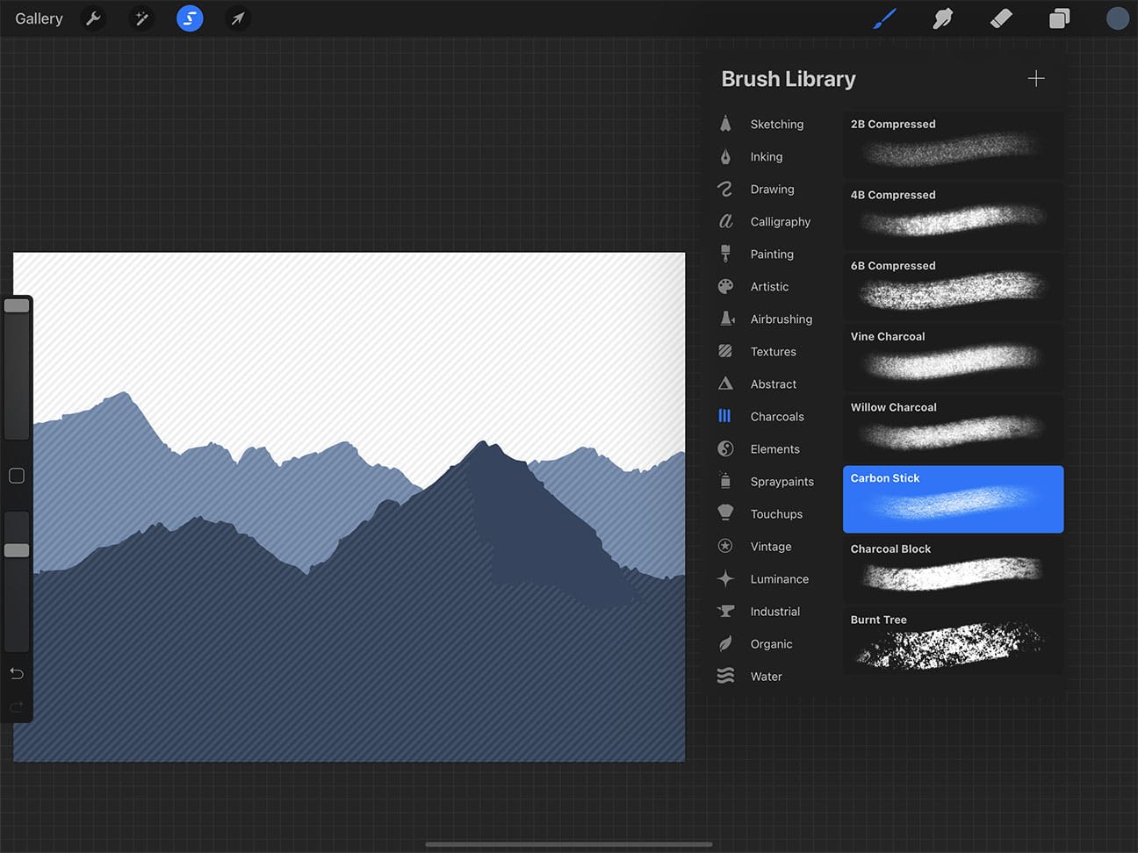The height and width of the screenshot is (853, 1138).
Task: Select the Paint brush tool
Action: 884,18
